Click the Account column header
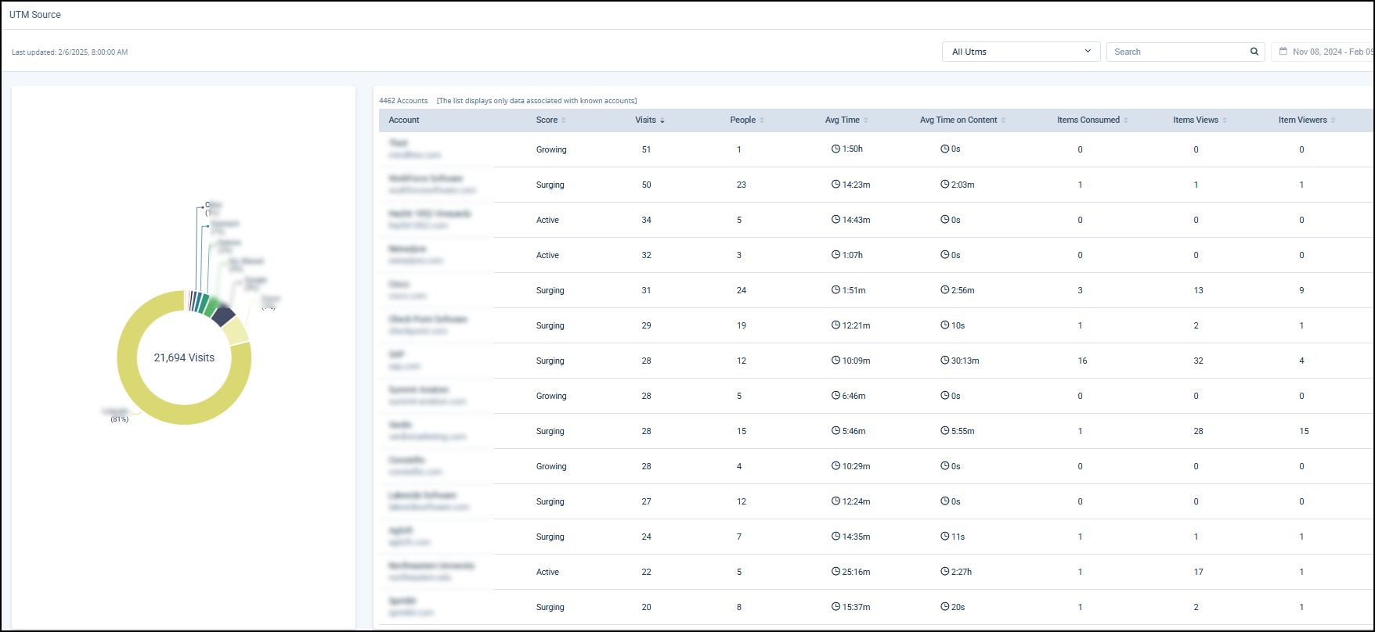The image size is (1375, 632). [x=404, y=120]
